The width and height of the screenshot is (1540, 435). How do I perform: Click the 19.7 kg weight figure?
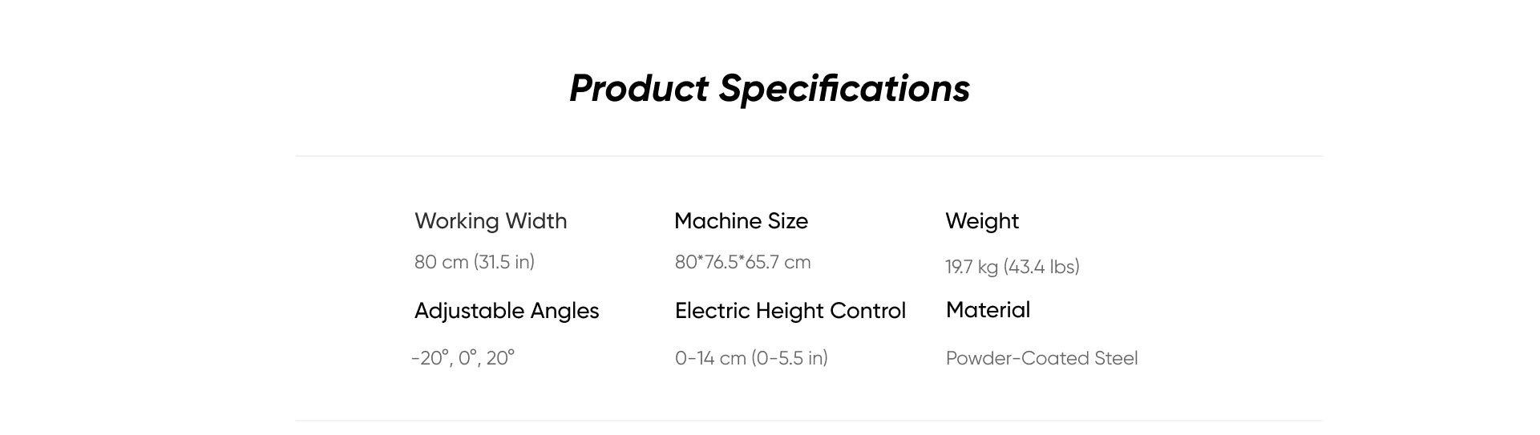pos(971,267)
